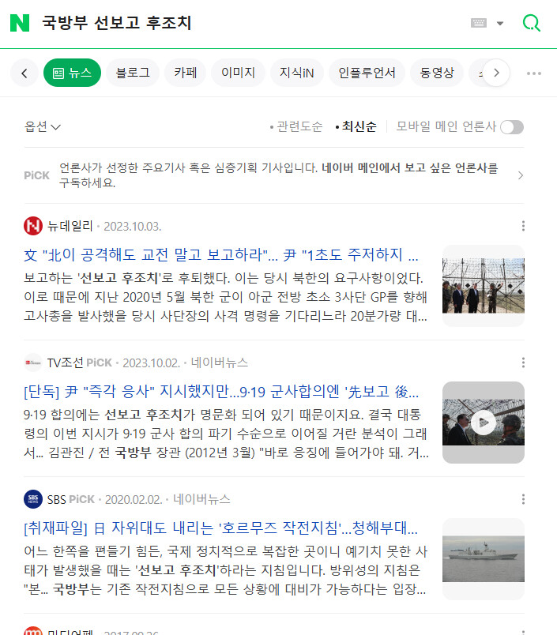Open the 尹 즉각 응사 TV조선 headline
The image size is (557, 635).
(221, 392)
